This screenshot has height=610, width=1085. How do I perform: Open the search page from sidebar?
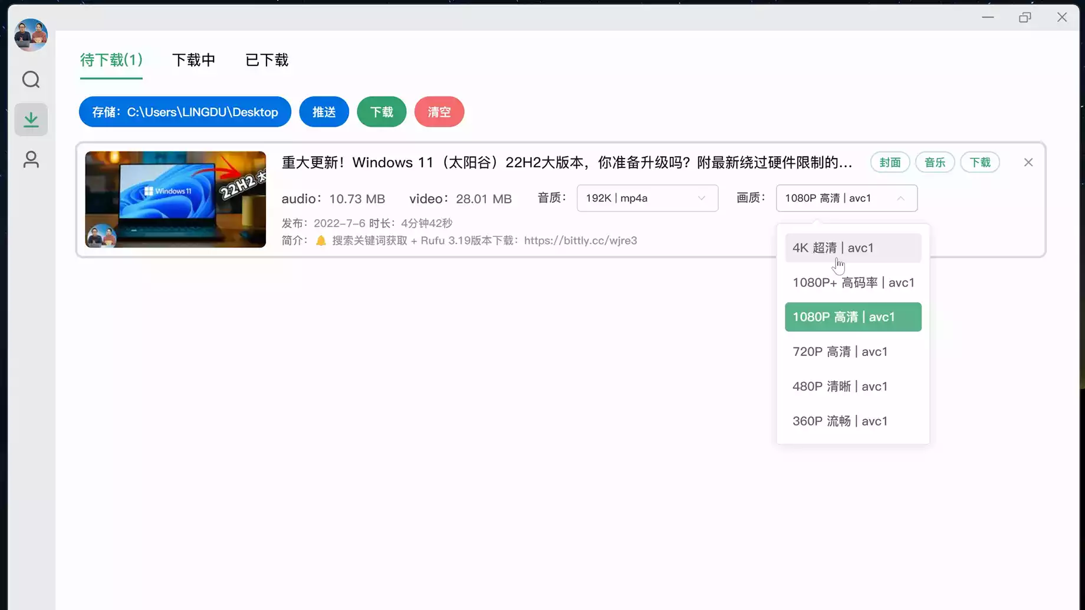[x=31, y=80]
